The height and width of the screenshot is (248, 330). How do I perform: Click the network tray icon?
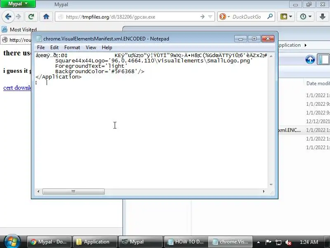pyautogui.click(x=278, y=242)
